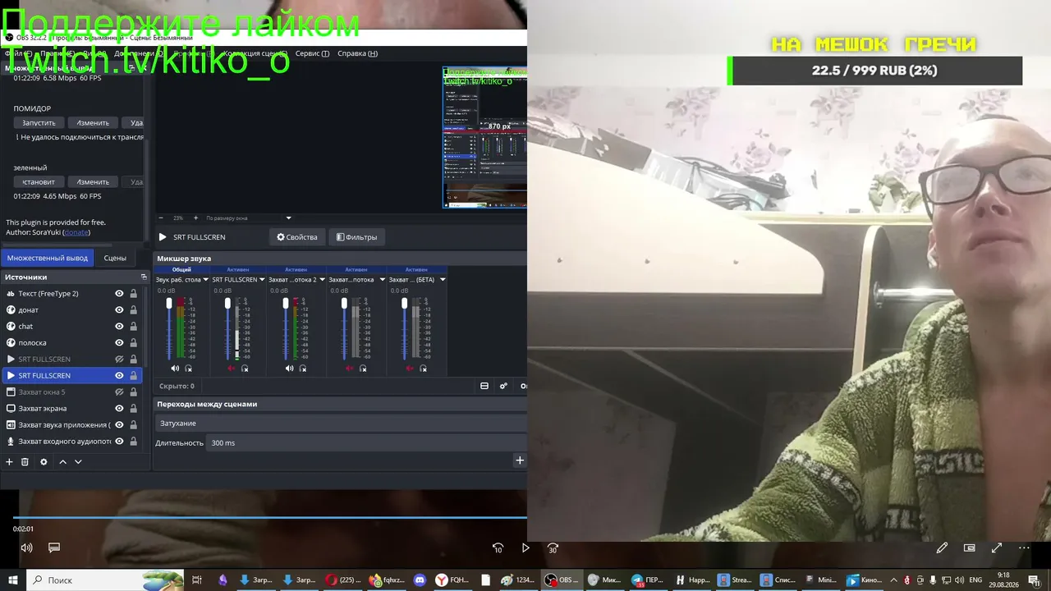Viewport: 1051px width, 591px height.
Task: Switch to the Сцены tab
Action: pos(115,258)
